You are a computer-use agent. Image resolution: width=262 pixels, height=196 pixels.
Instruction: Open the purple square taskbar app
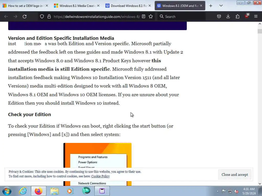point(102,191)
